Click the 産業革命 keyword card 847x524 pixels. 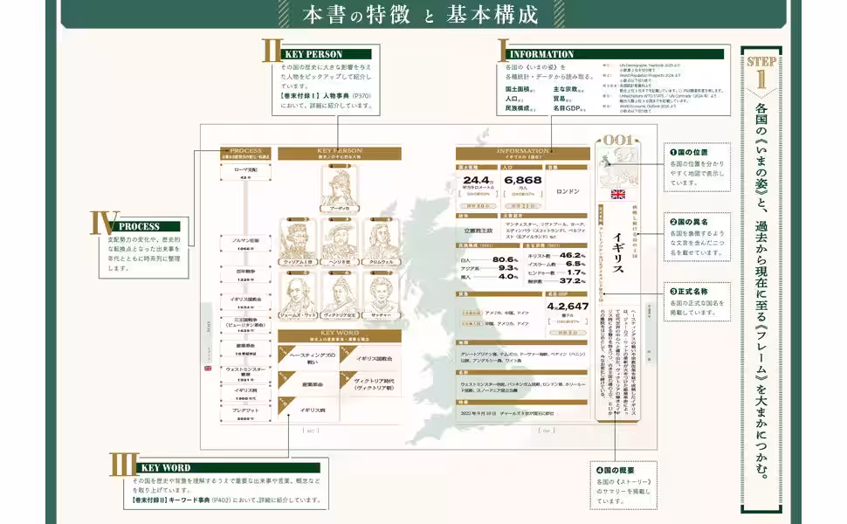coord(308,384)
